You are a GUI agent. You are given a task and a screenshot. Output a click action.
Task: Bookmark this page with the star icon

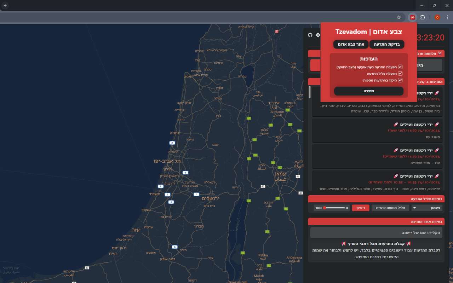(x=399, y=17)
